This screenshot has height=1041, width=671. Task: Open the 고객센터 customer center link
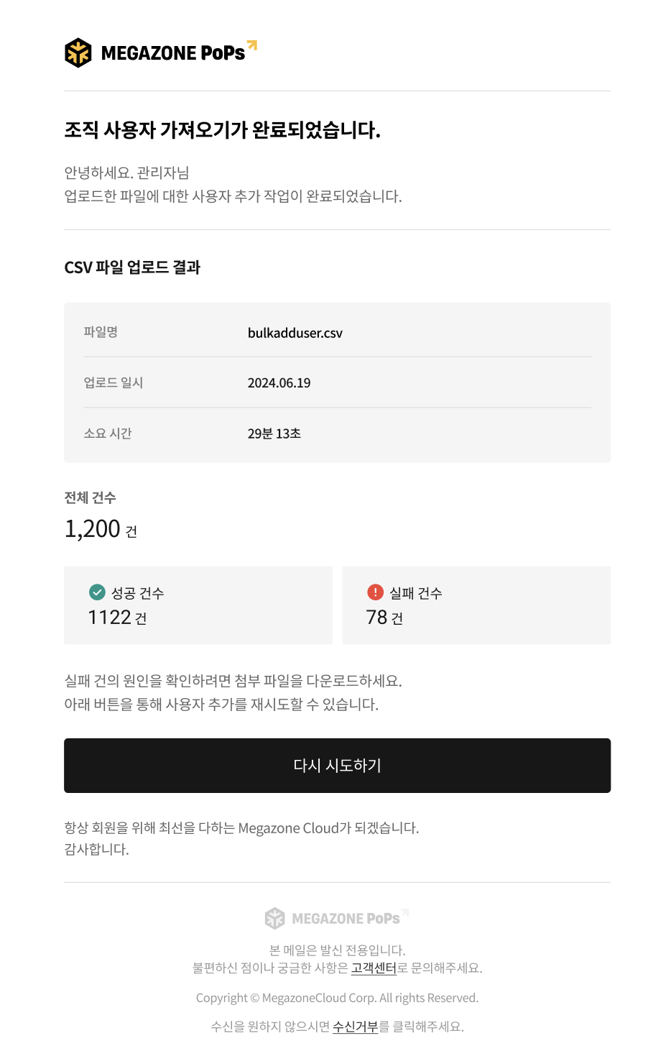point(374,968)
